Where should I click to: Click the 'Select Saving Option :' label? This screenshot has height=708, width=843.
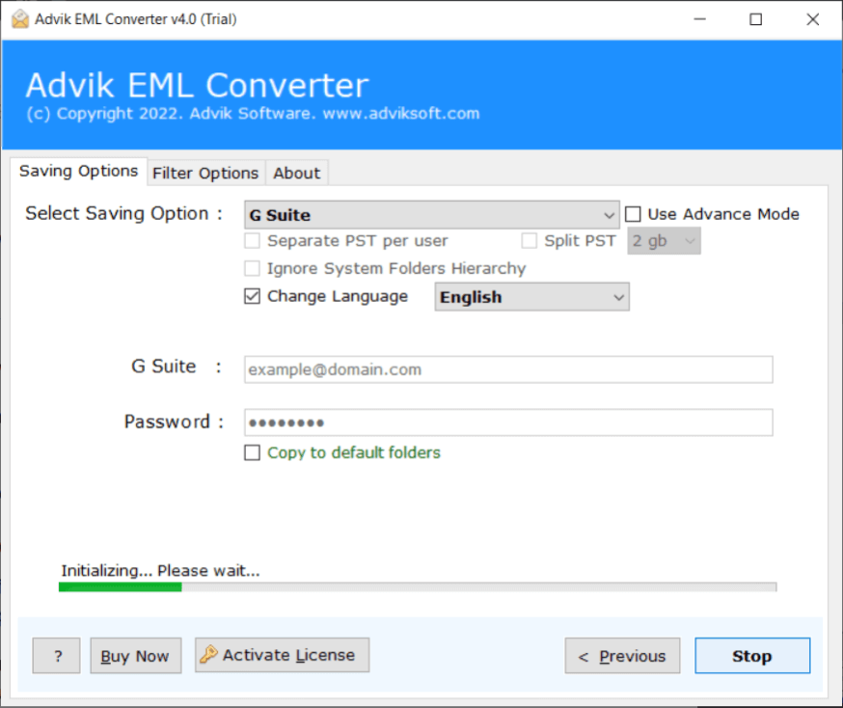pyautogui.click(x=124, y=213)
